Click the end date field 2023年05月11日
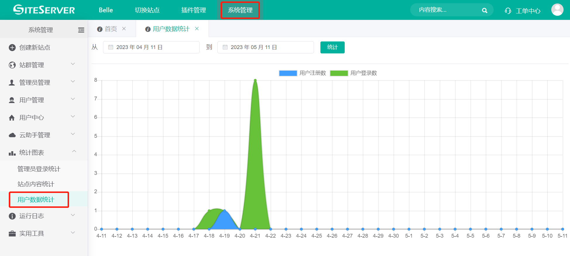 coord(265,47)
